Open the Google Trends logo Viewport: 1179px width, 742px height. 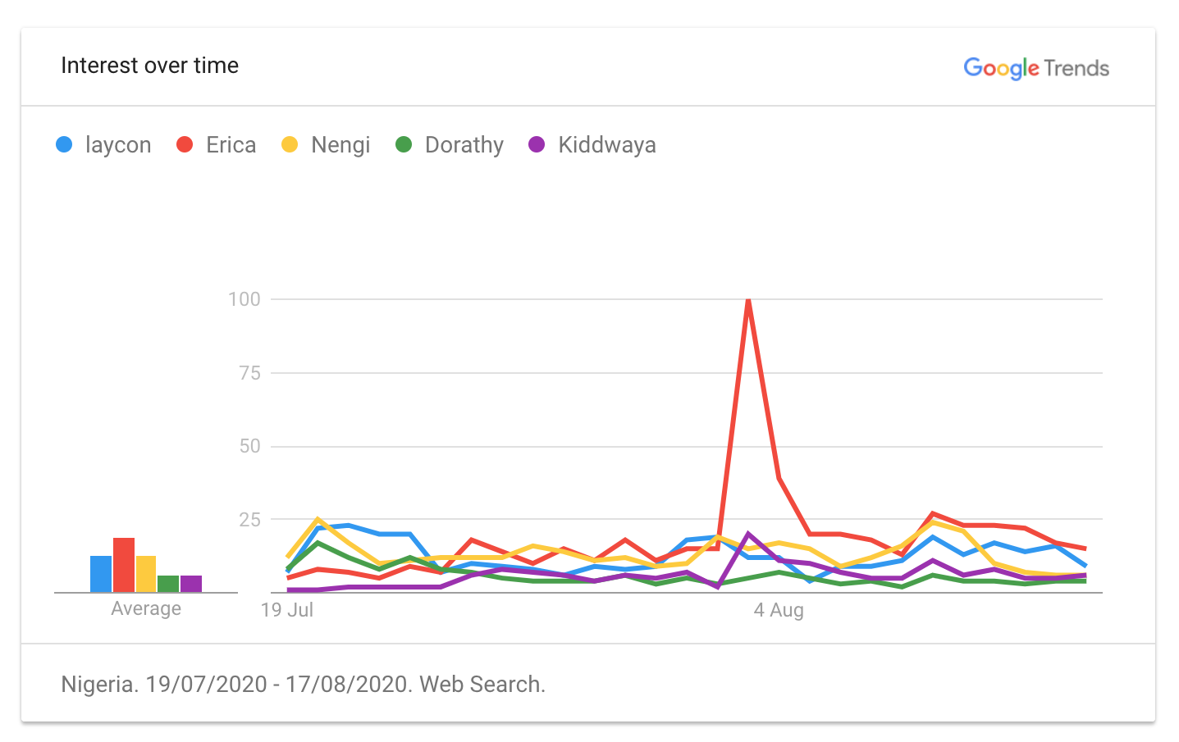[x=1036, y=68]
